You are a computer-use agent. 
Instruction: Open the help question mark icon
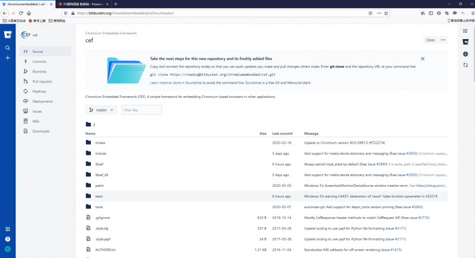8,239
